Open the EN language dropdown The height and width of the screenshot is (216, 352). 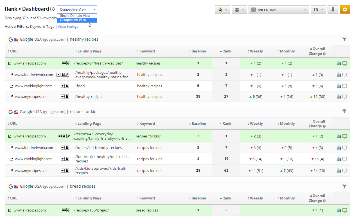pos(318,10)
